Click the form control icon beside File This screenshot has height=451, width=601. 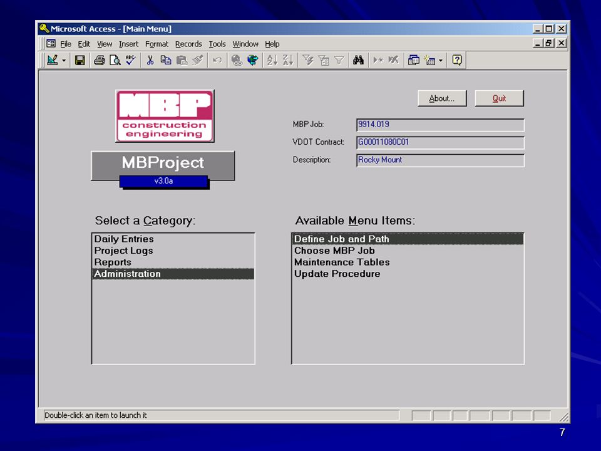tap(51, 44)
